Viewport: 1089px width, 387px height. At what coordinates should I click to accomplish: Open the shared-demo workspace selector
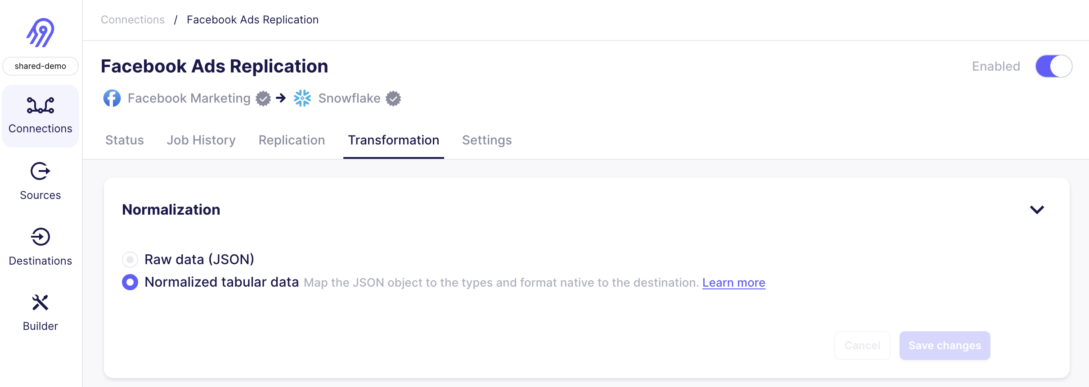[40, 66]
